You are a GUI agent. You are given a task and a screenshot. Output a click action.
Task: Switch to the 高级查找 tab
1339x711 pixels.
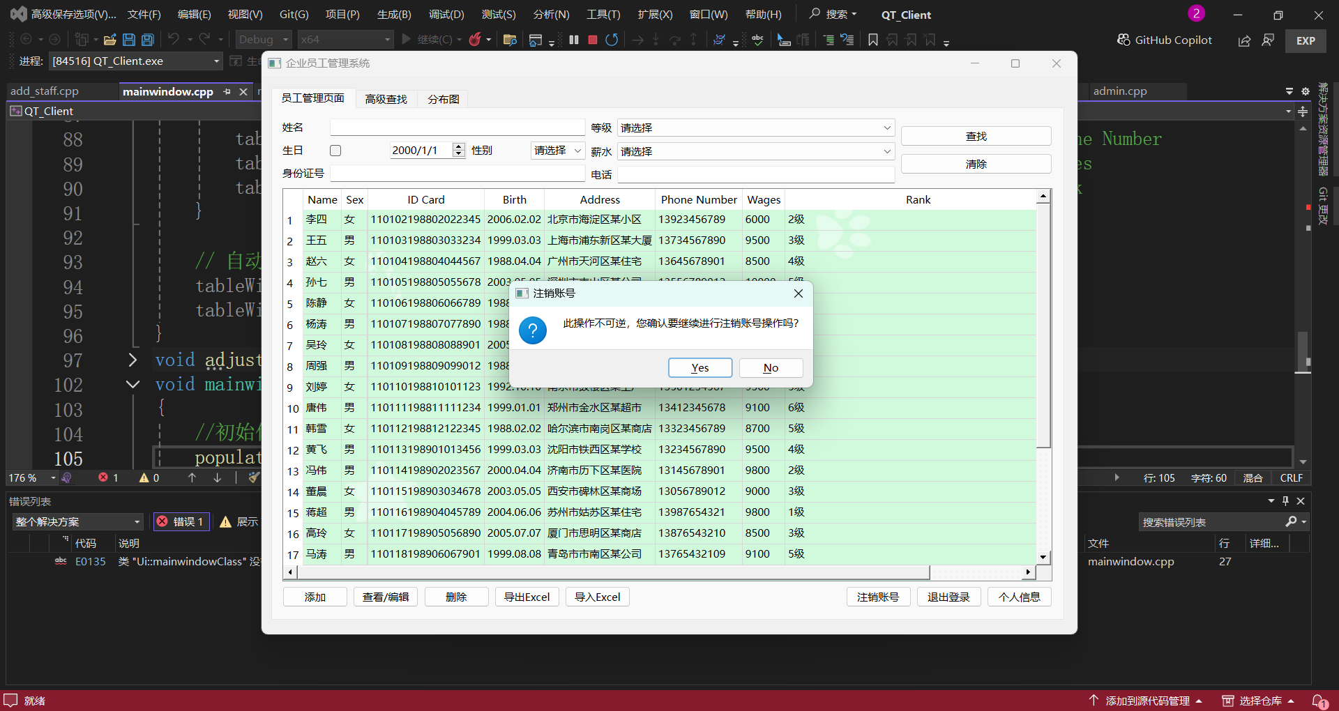point(386,99)
